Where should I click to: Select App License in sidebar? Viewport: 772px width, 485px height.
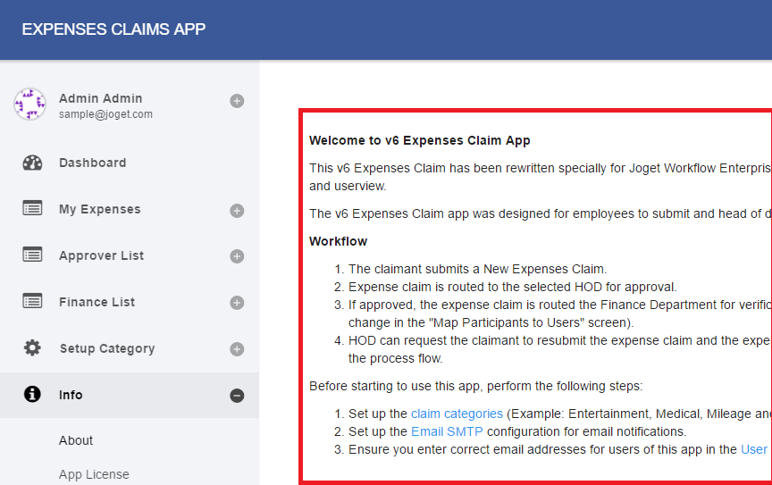[94, 474]
